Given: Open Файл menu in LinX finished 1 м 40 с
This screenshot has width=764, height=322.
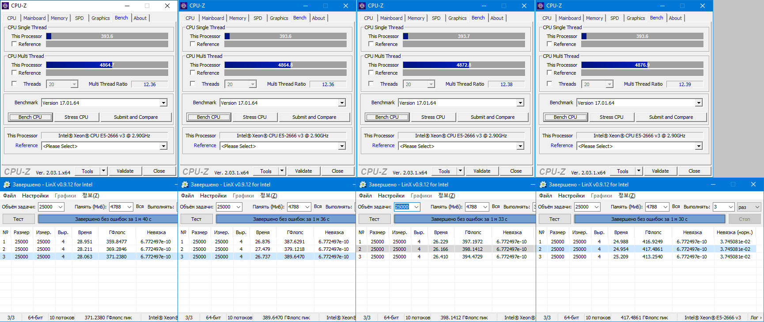Looking at the screenshot, I should 10,196.
